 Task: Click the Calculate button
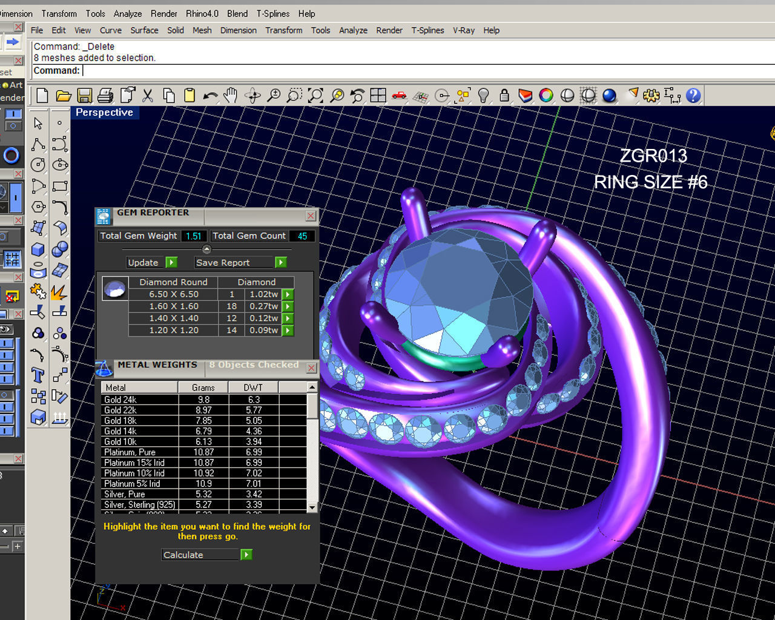[x=200, y=555]
